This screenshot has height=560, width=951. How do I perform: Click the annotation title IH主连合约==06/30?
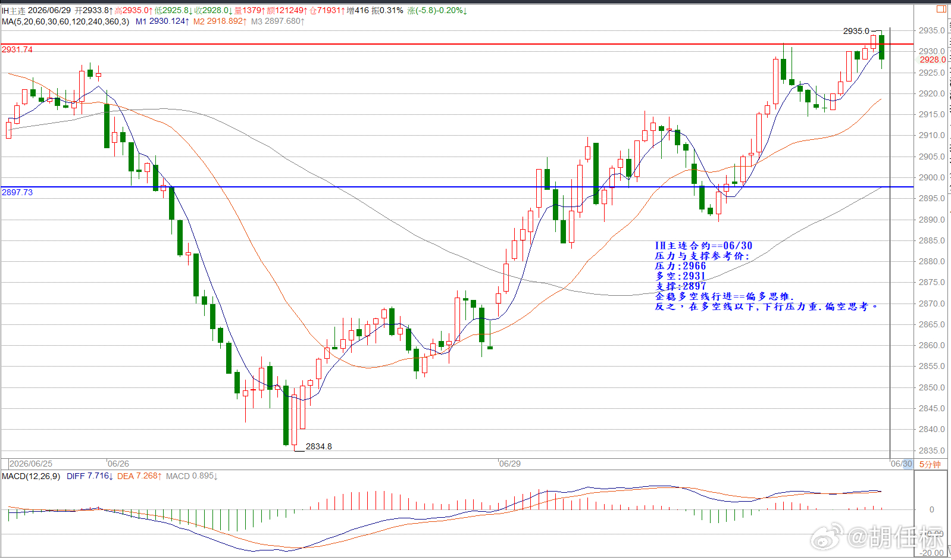(703, 246)
